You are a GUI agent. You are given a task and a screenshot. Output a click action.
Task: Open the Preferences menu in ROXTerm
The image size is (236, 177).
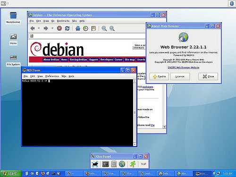point(52,76)
